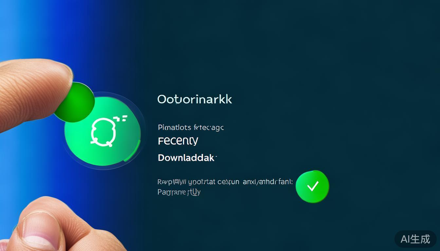Open the Ooturinarkk heading
This screenshot has width=440, height=251.
click(x=195, y=99)
